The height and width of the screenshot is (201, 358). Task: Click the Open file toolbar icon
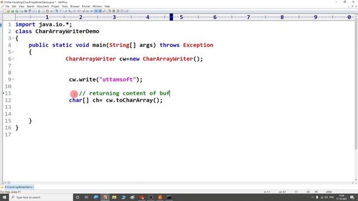click(x=8, y=11)
